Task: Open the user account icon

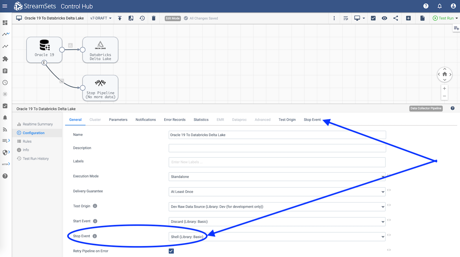Action: point(453,6)
